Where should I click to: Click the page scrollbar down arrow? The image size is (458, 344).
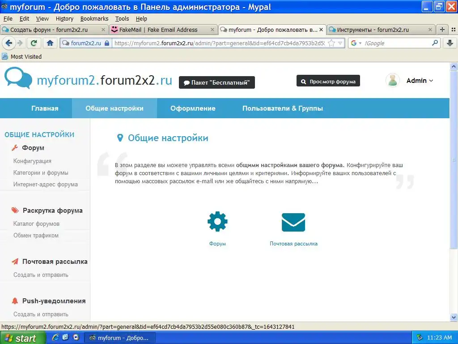coord(454,318)
